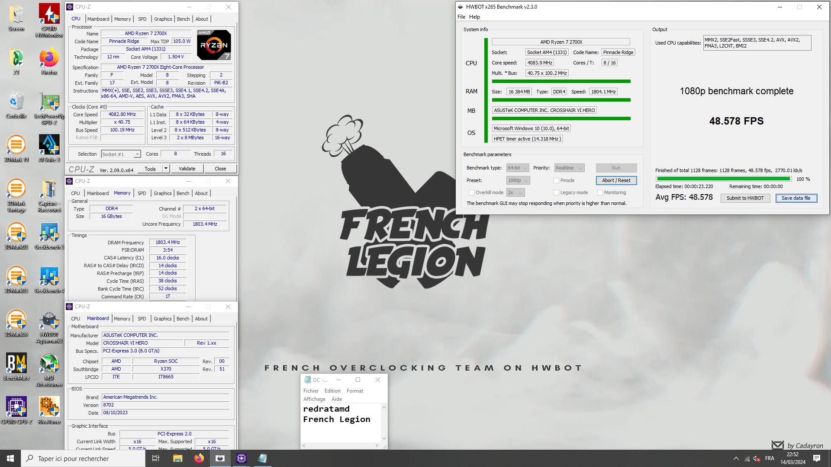Switch to Mainboard tab in top CPU-Z
The width and height of the screenshot is (831, 467).
98,19
